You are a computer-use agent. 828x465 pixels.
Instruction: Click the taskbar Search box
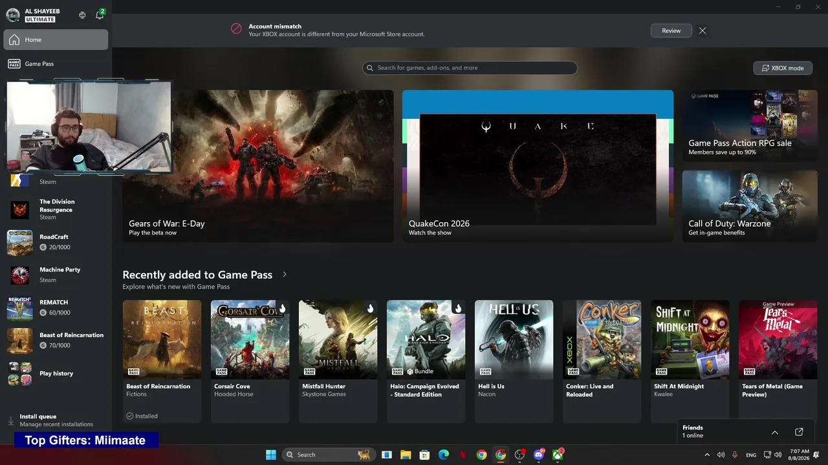(328, 455)
